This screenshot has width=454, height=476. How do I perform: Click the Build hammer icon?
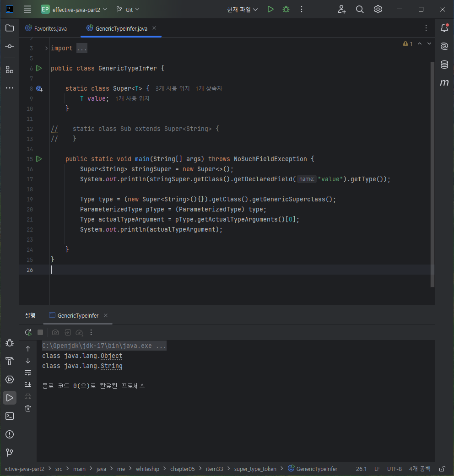coord(10,361)
